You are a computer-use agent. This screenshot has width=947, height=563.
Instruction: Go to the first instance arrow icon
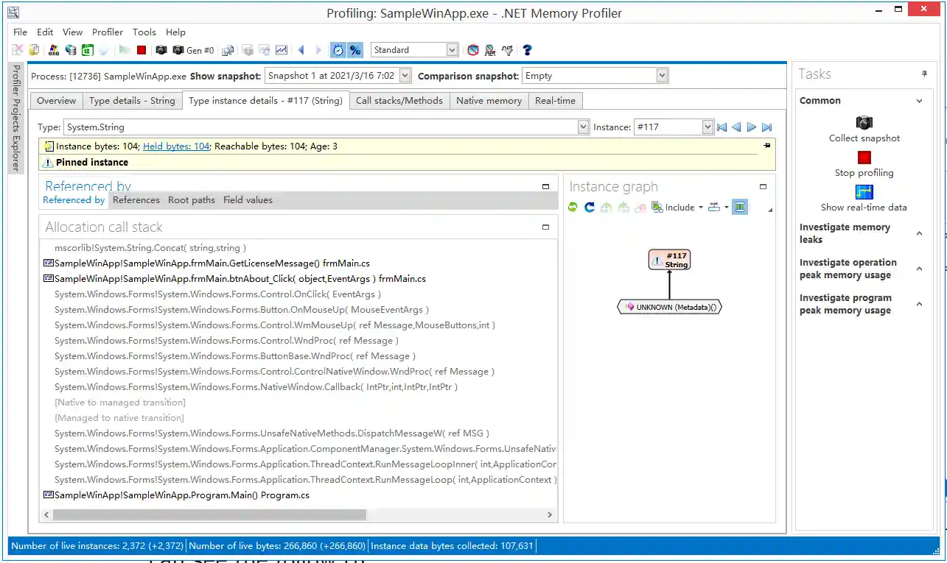coord(721,127)
